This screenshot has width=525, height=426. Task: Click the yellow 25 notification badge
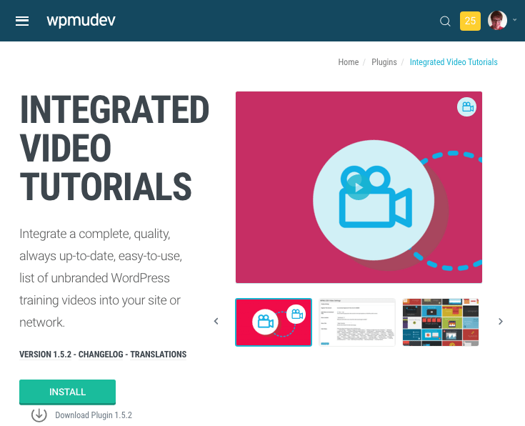pyautogui.click(x=470, y=21)
